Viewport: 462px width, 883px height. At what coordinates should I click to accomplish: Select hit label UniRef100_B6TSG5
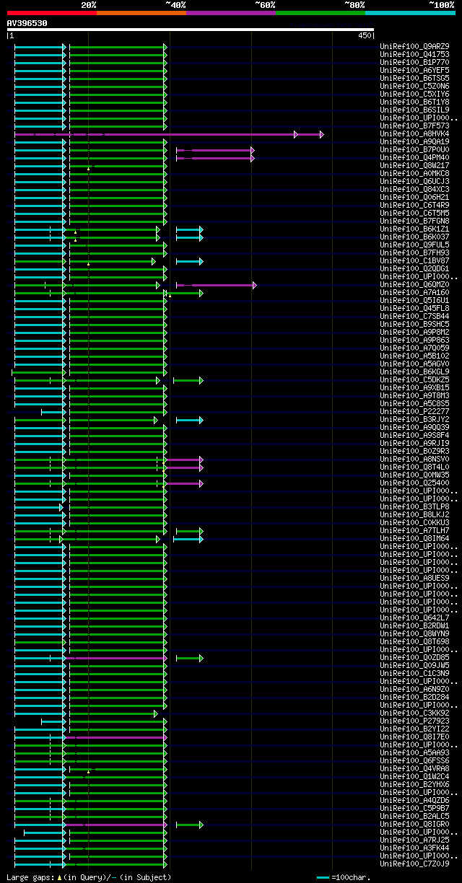click(414, 79)
